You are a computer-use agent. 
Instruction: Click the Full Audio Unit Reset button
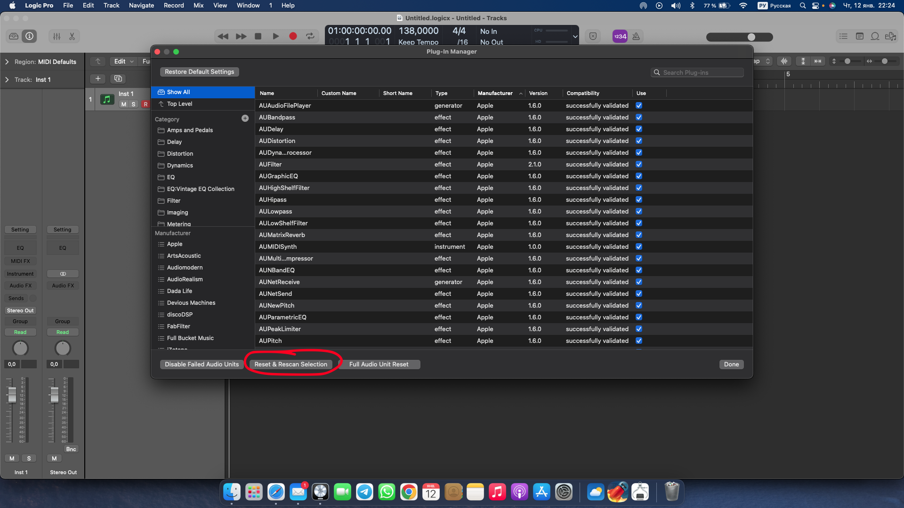[x=379, y=365]
